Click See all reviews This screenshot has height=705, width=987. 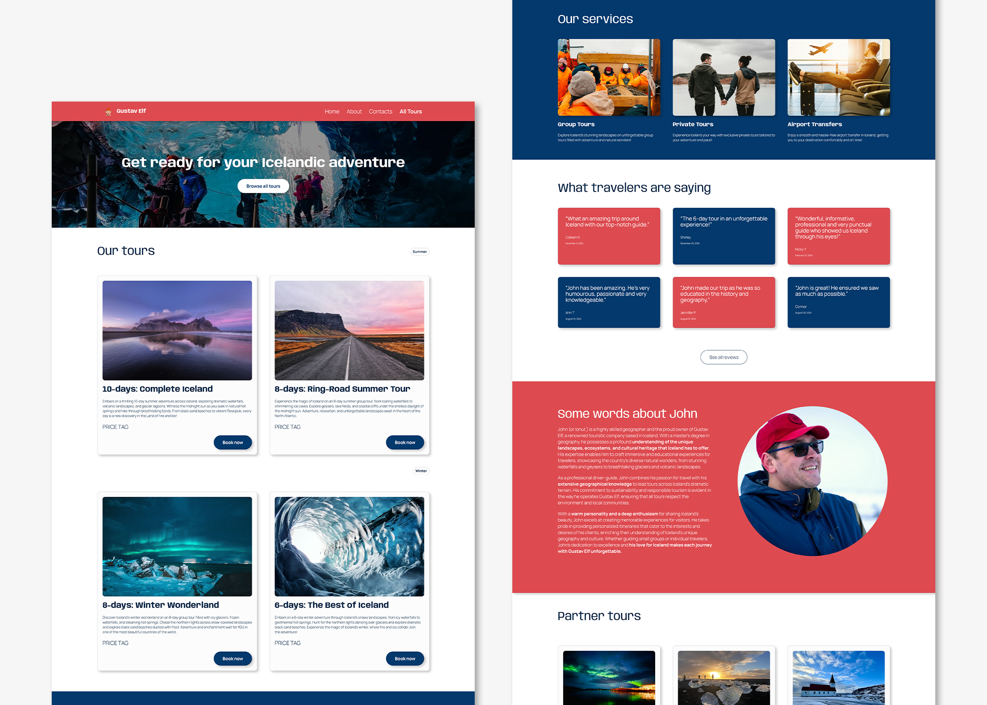point(723,357)
